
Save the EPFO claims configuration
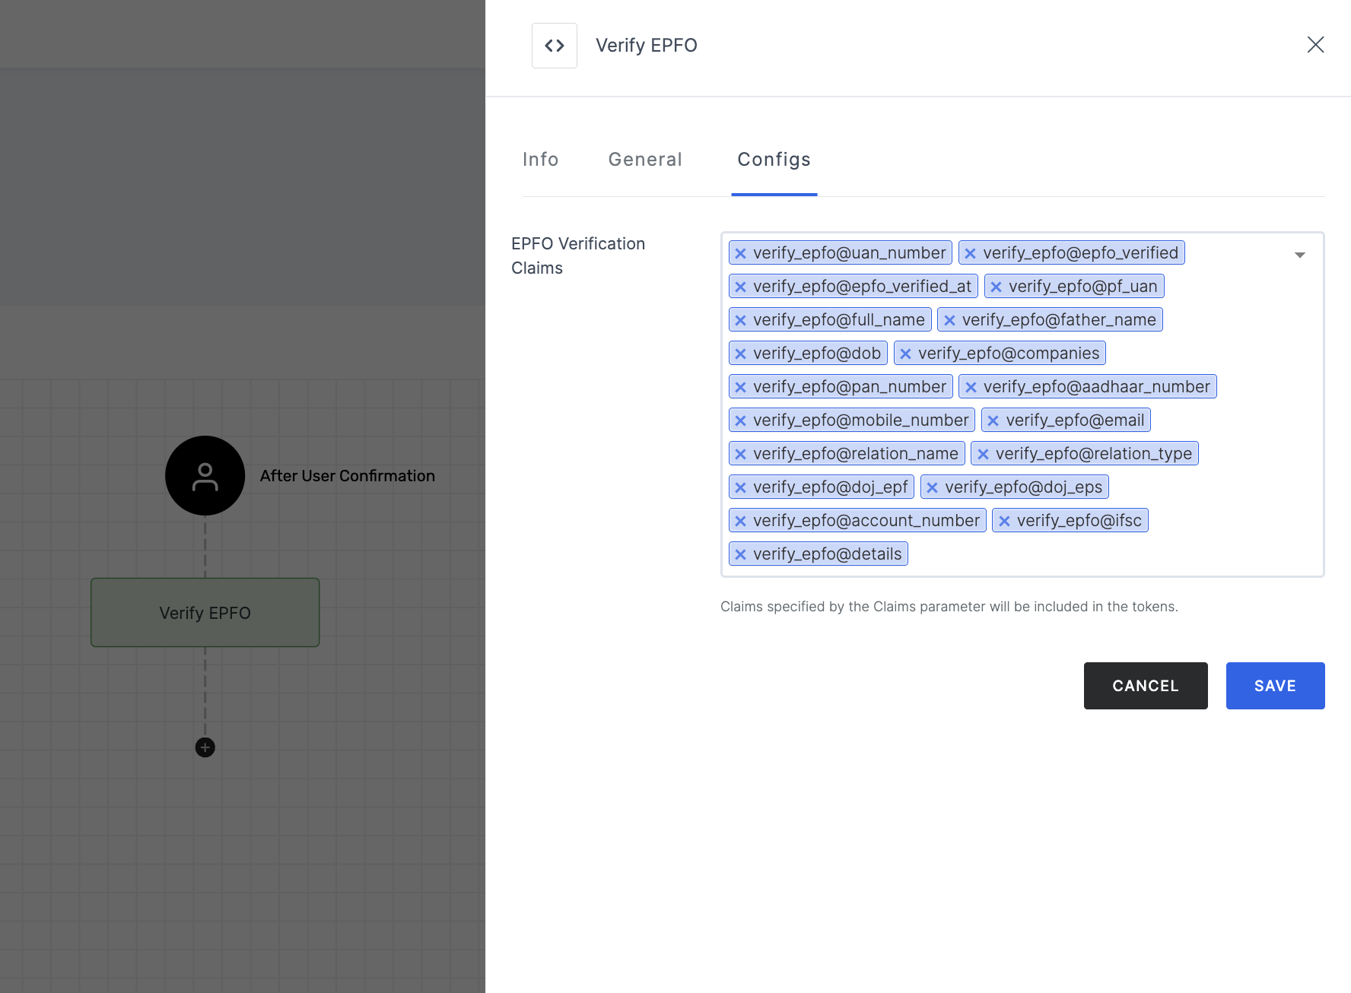tap(1276, 686)
